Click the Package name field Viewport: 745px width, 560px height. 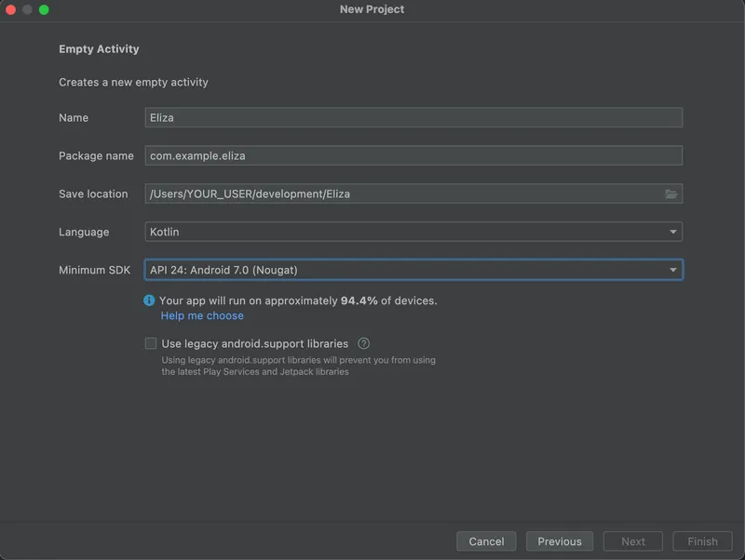tap(413, 155)
